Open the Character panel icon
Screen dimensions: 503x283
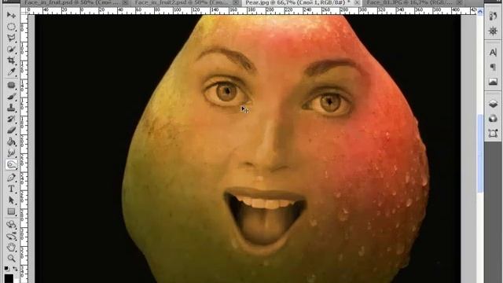[x=493, y=52]
